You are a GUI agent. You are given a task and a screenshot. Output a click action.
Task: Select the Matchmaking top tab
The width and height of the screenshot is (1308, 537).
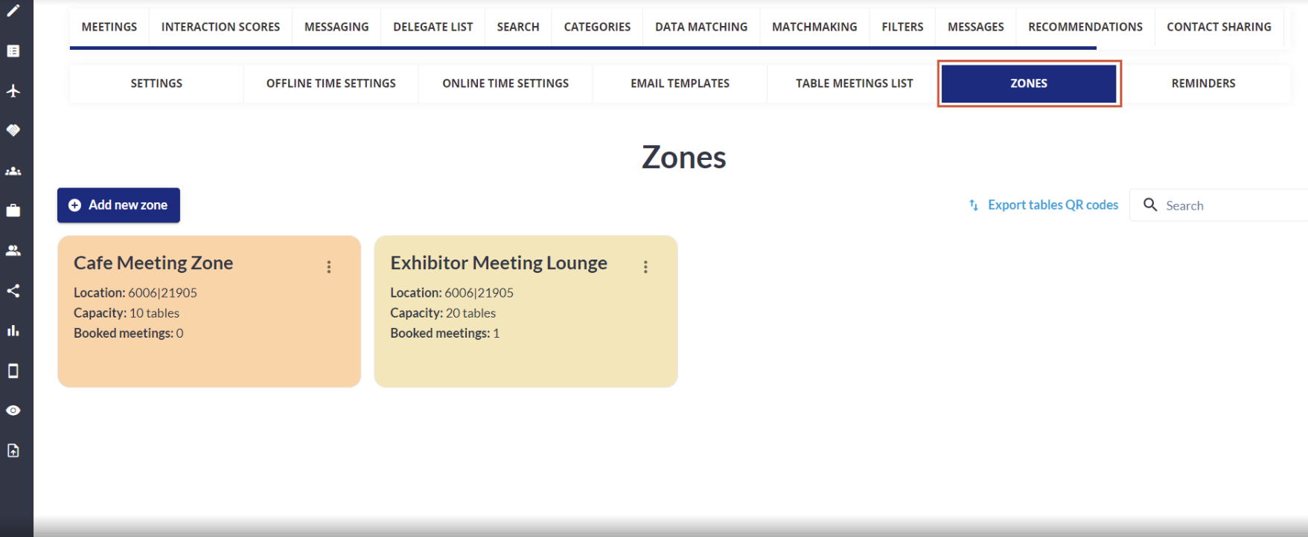coord(814,27)
